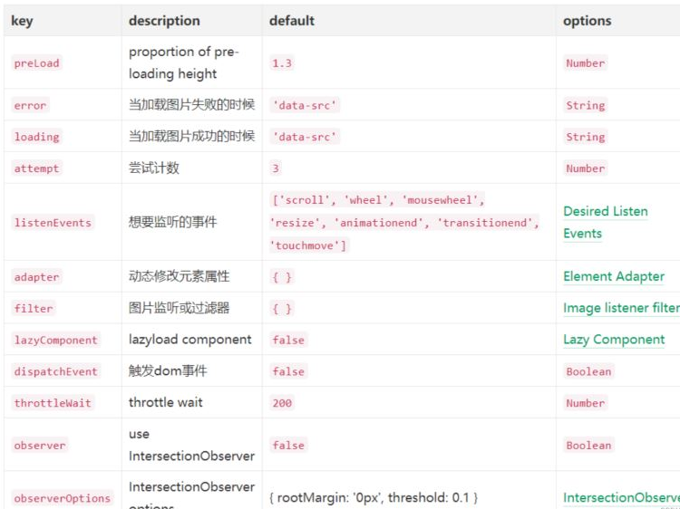Viewport: 680px width, 509px height.
Task: Select the throttleWait key code tag
Action: click(53, 403)
